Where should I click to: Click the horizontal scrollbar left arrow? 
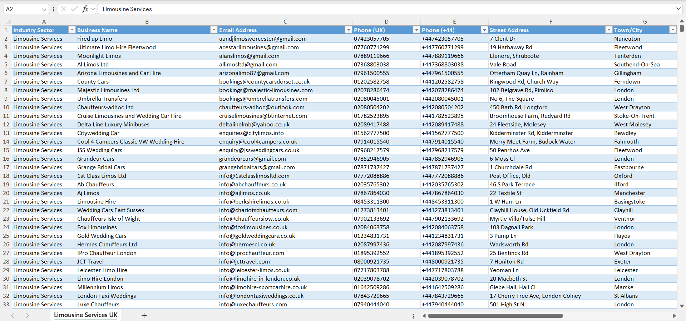424,316
